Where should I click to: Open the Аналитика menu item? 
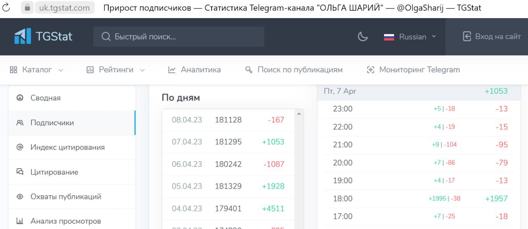point(194,70)
